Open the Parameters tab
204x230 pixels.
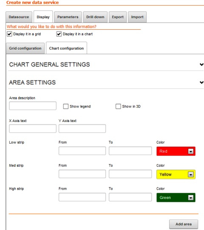[x=68, y=17]
